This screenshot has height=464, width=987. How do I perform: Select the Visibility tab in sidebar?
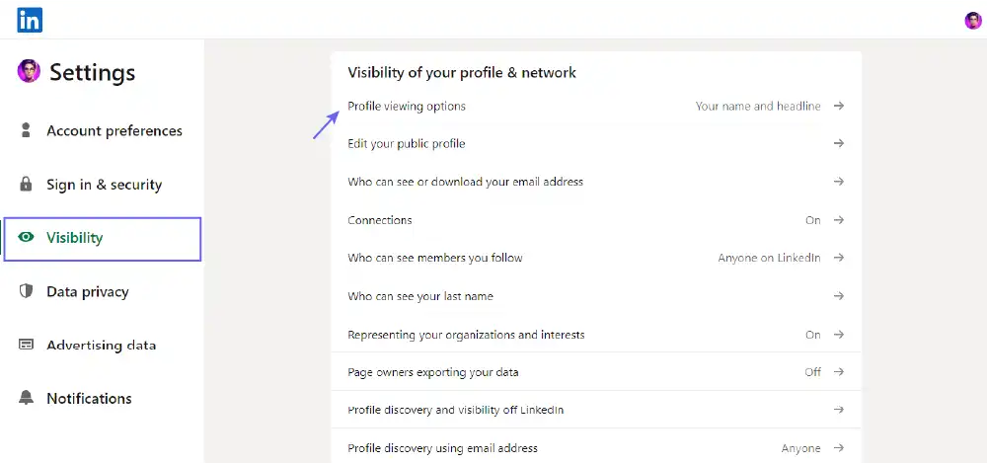(102, 238)
